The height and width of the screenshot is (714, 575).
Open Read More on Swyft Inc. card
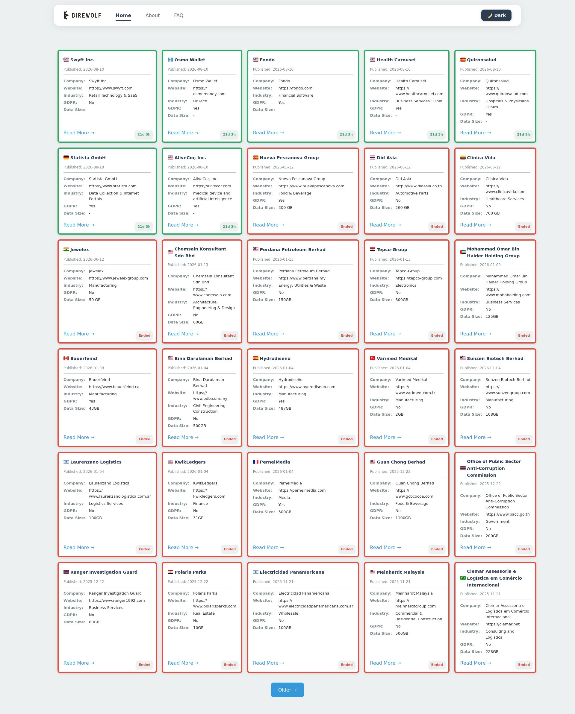pos(79,133)
